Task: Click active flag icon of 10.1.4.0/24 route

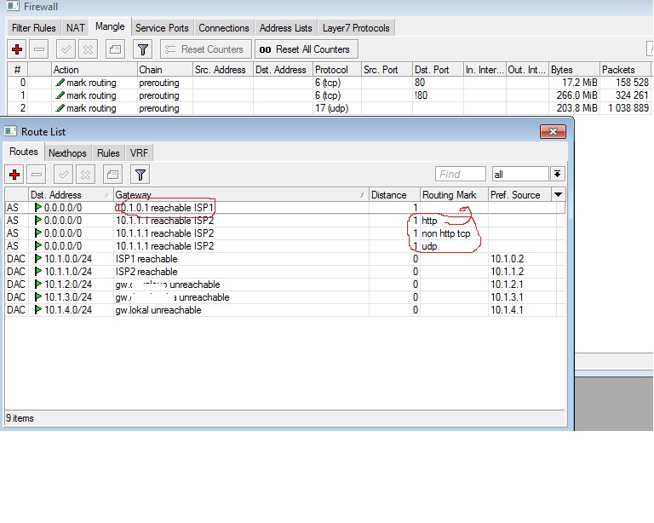Action: [x=38, y=310]
